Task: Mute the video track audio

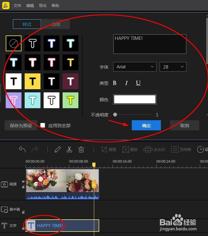Action: tap(23, 182)
